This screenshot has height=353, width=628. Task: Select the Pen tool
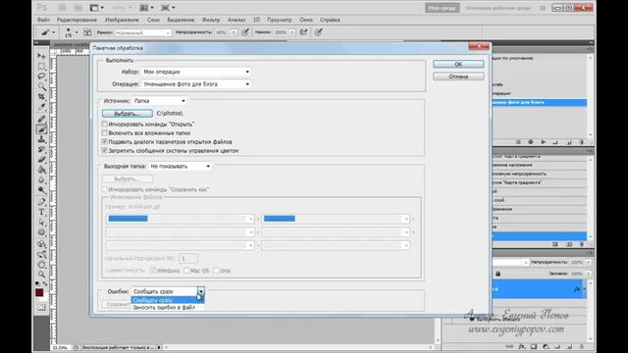pos(41,202)
